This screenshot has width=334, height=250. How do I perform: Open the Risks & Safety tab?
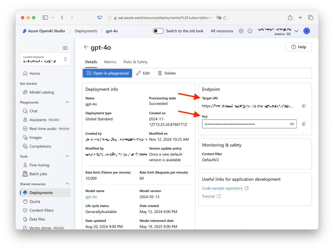pyautogui.click(x=135, y=62)
